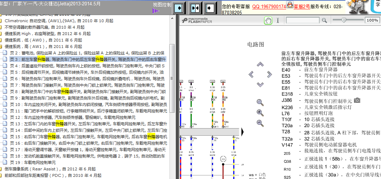Pan diagram up with the up arrow

[260, 64]
